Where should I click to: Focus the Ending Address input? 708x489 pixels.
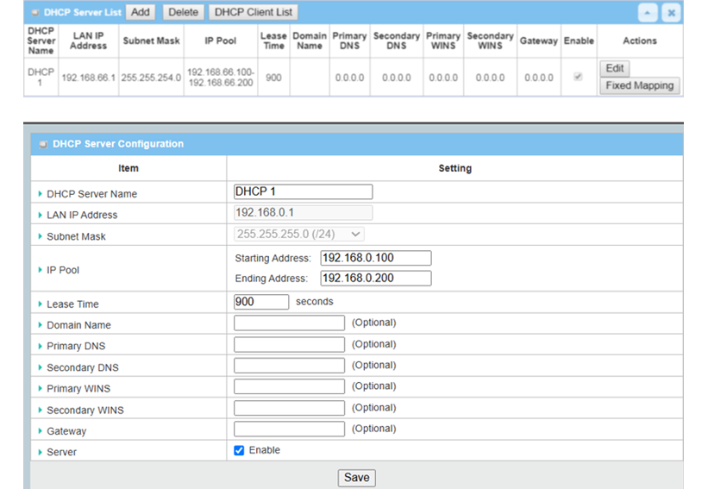(x=375, y=278)
